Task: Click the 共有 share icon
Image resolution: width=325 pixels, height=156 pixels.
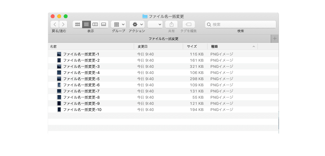Action: point(171,24)
